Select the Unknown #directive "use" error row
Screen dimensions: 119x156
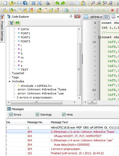pyautogui.click(x=63, y=140)
